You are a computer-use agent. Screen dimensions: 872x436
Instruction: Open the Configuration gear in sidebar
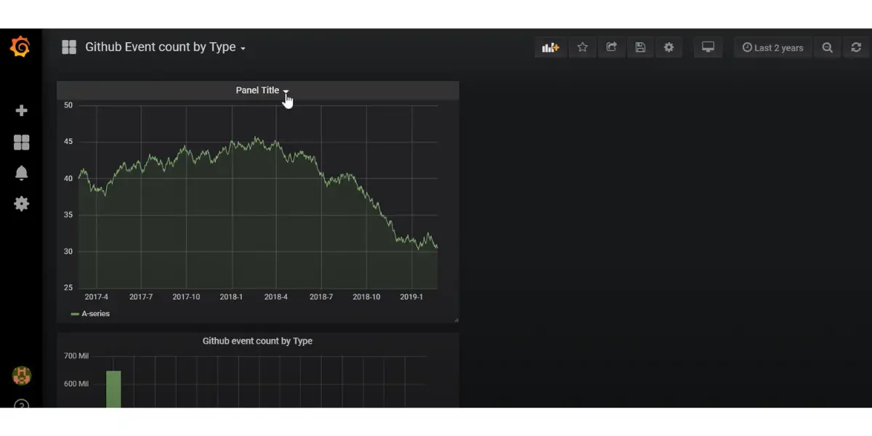click(x=21, y=203)
